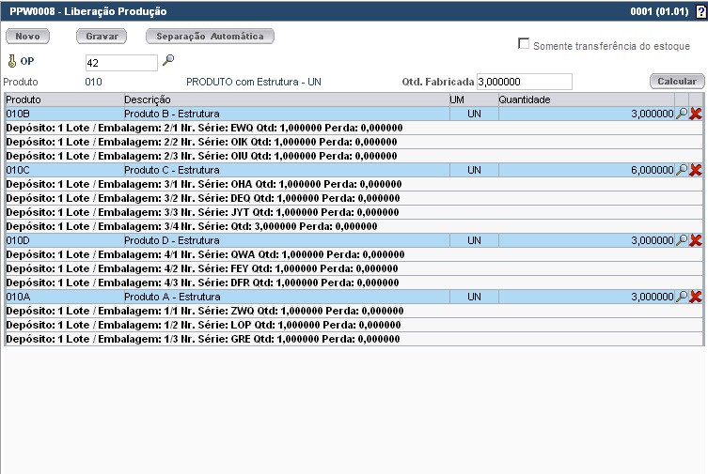The height and width of the screenshot is (474, 708).
Task: Open lookup for Produto B row
Action: [x=682, y=114]
